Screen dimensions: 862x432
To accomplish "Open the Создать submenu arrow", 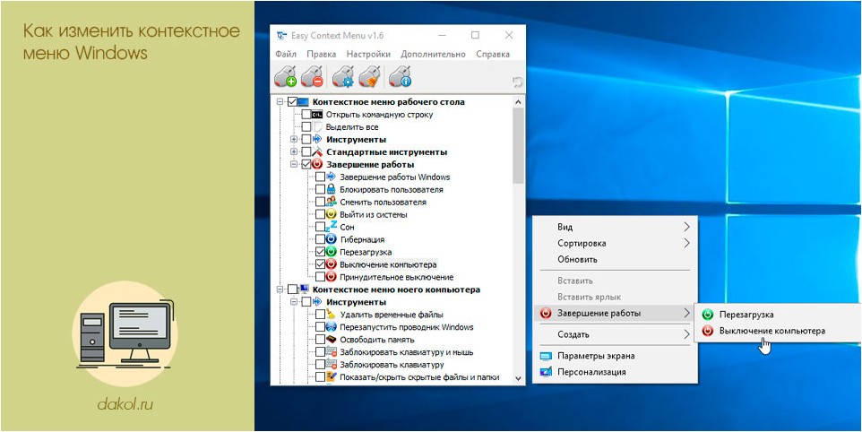I will tap(686, 334).
